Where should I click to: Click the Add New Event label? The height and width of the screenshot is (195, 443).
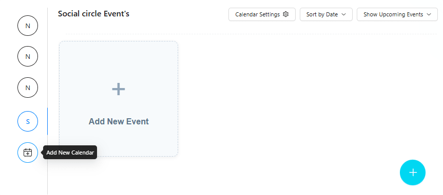pos(119,121)
